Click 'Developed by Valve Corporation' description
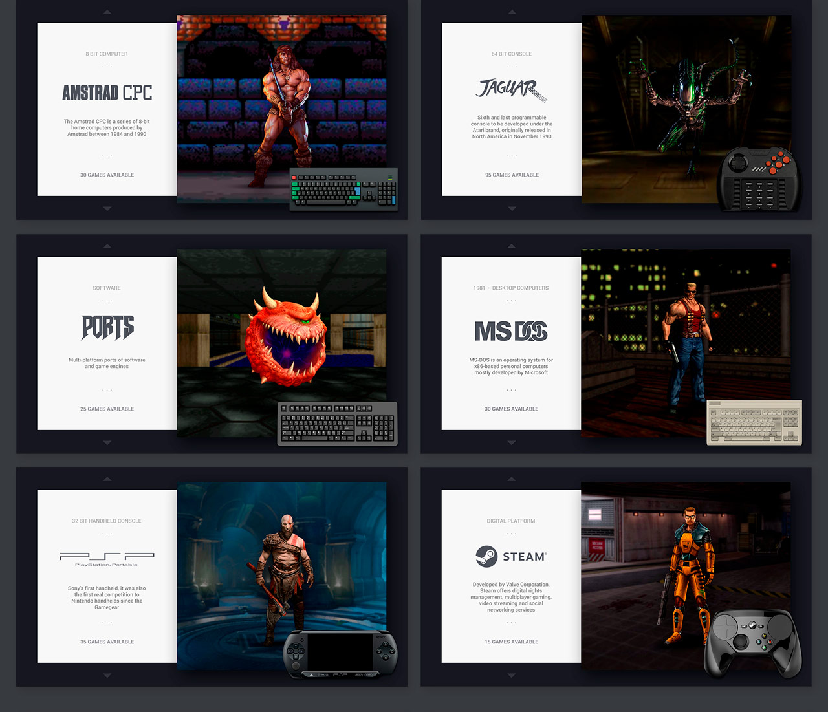The image size is (828, 712). (x=511, y=598)
